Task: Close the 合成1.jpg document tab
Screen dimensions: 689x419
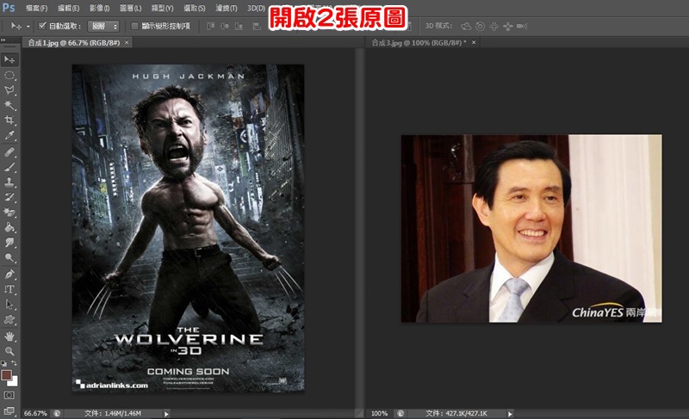Action: (x=127, y=42)
